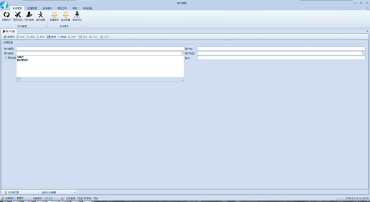
Task: Open Change Password wrench-and-screwdriver icon
Action: click(x=18, y=15)
